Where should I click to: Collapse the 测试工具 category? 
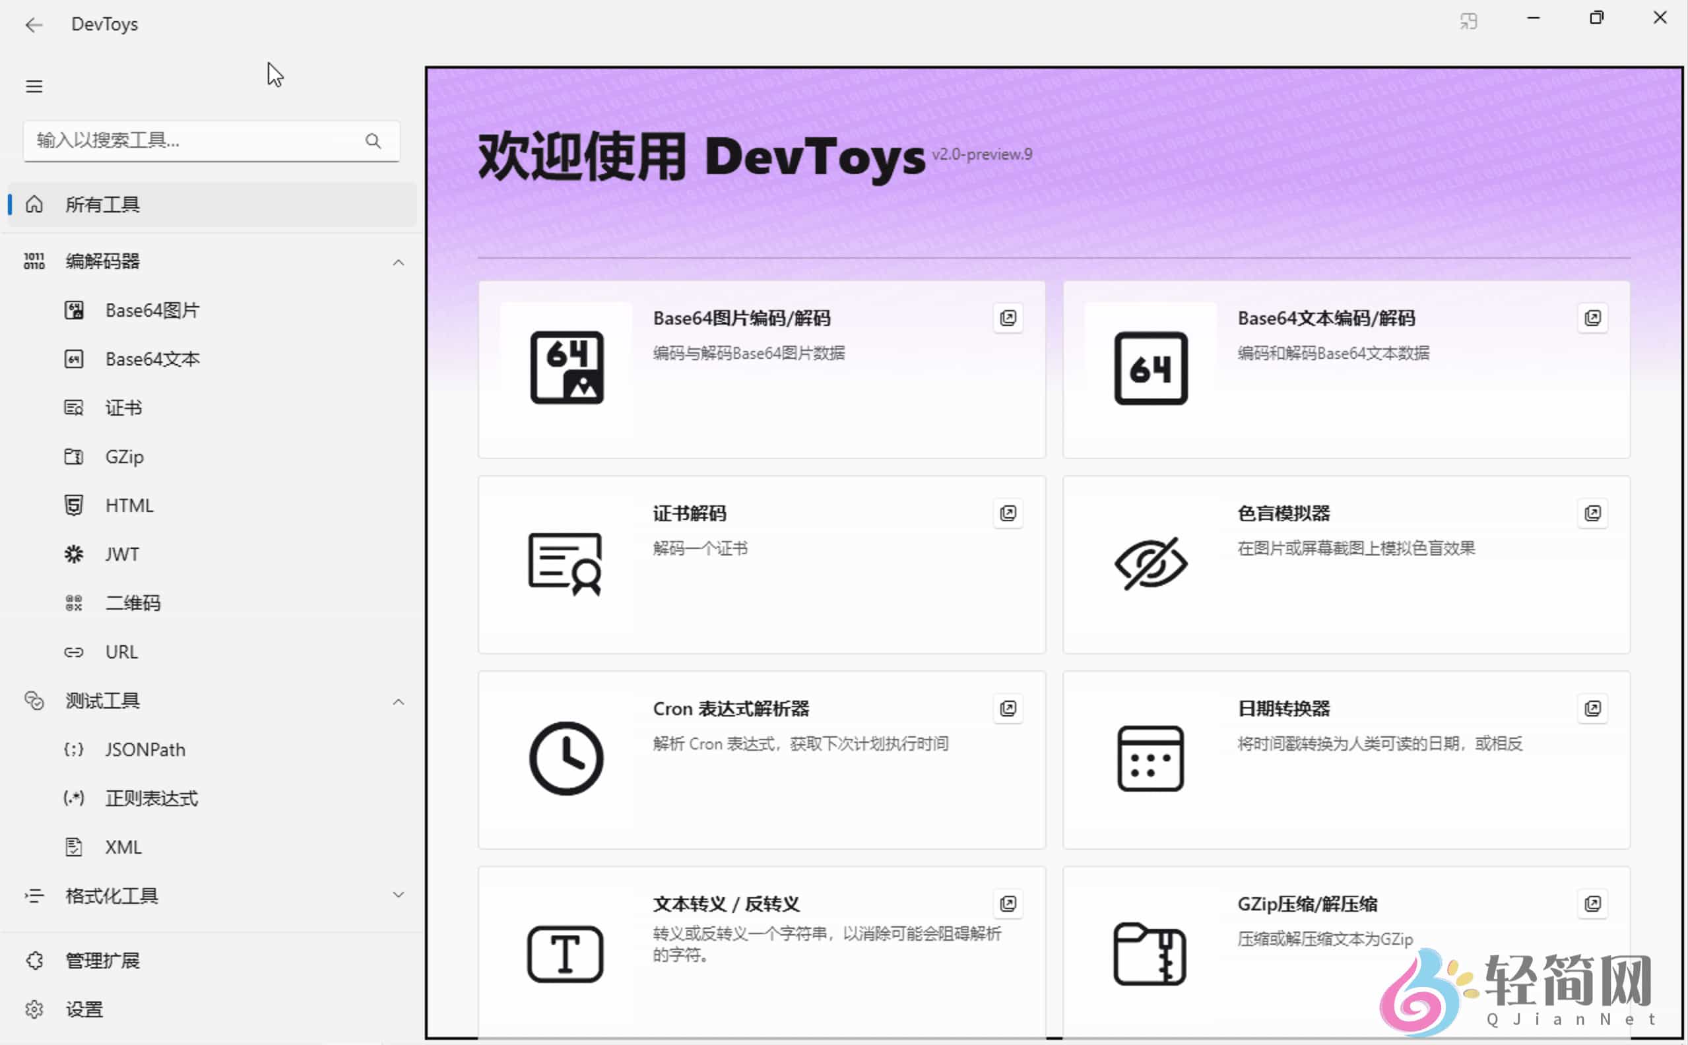click(x=399, y=700)
